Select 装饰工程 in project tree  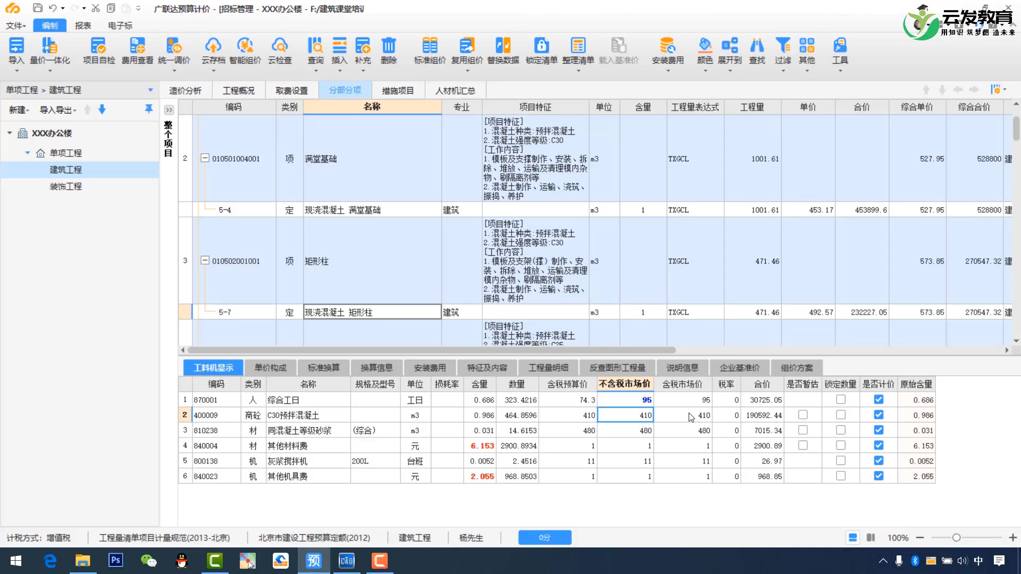(x=65, y=187)
